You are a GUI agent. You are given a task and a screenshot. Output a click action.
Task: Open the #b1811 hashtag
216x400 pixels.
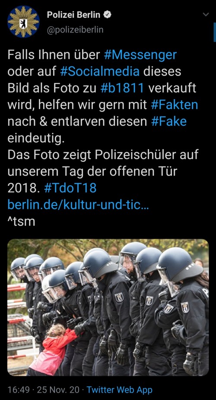click(123, 88)
